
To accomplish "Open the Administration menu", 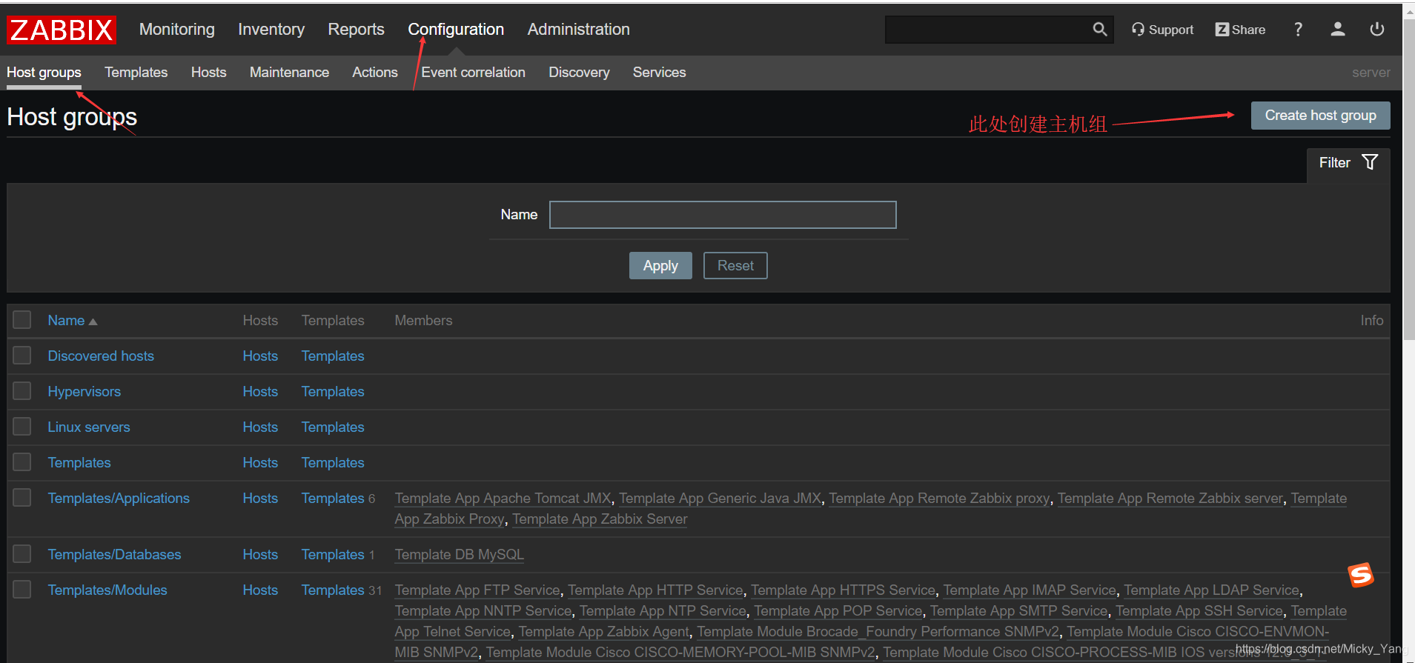I will point(579,30).
